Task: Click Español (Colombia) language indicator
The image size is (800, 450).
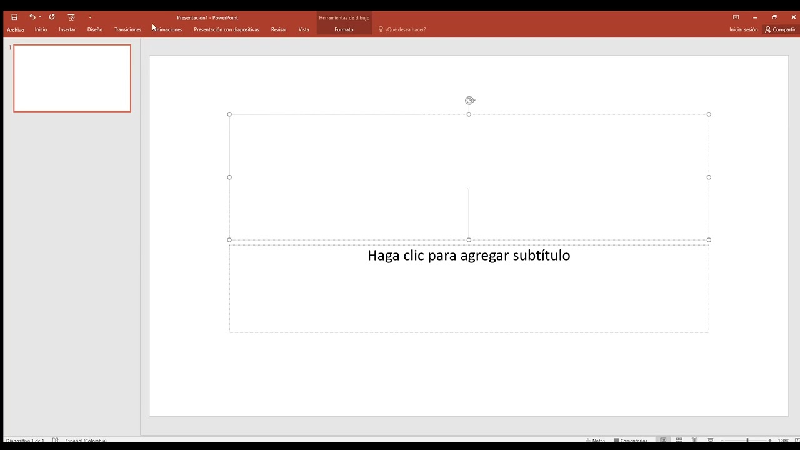Action: coord(86,441)
